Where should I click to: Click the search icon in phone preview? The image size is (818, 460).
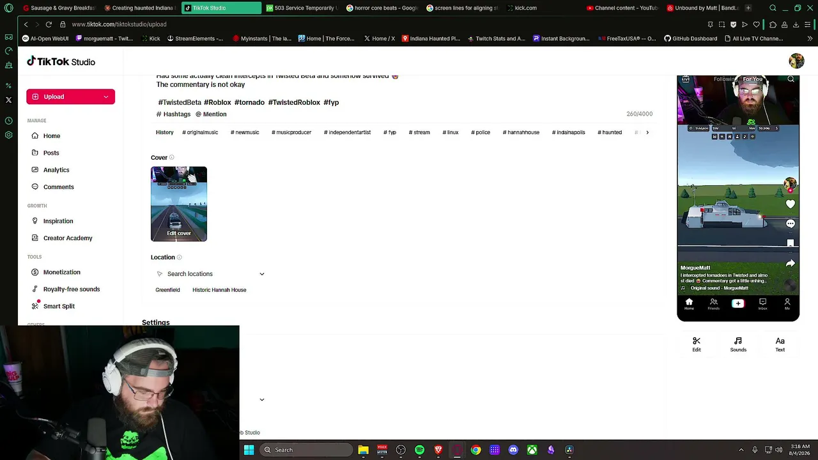tap(791, 79)
